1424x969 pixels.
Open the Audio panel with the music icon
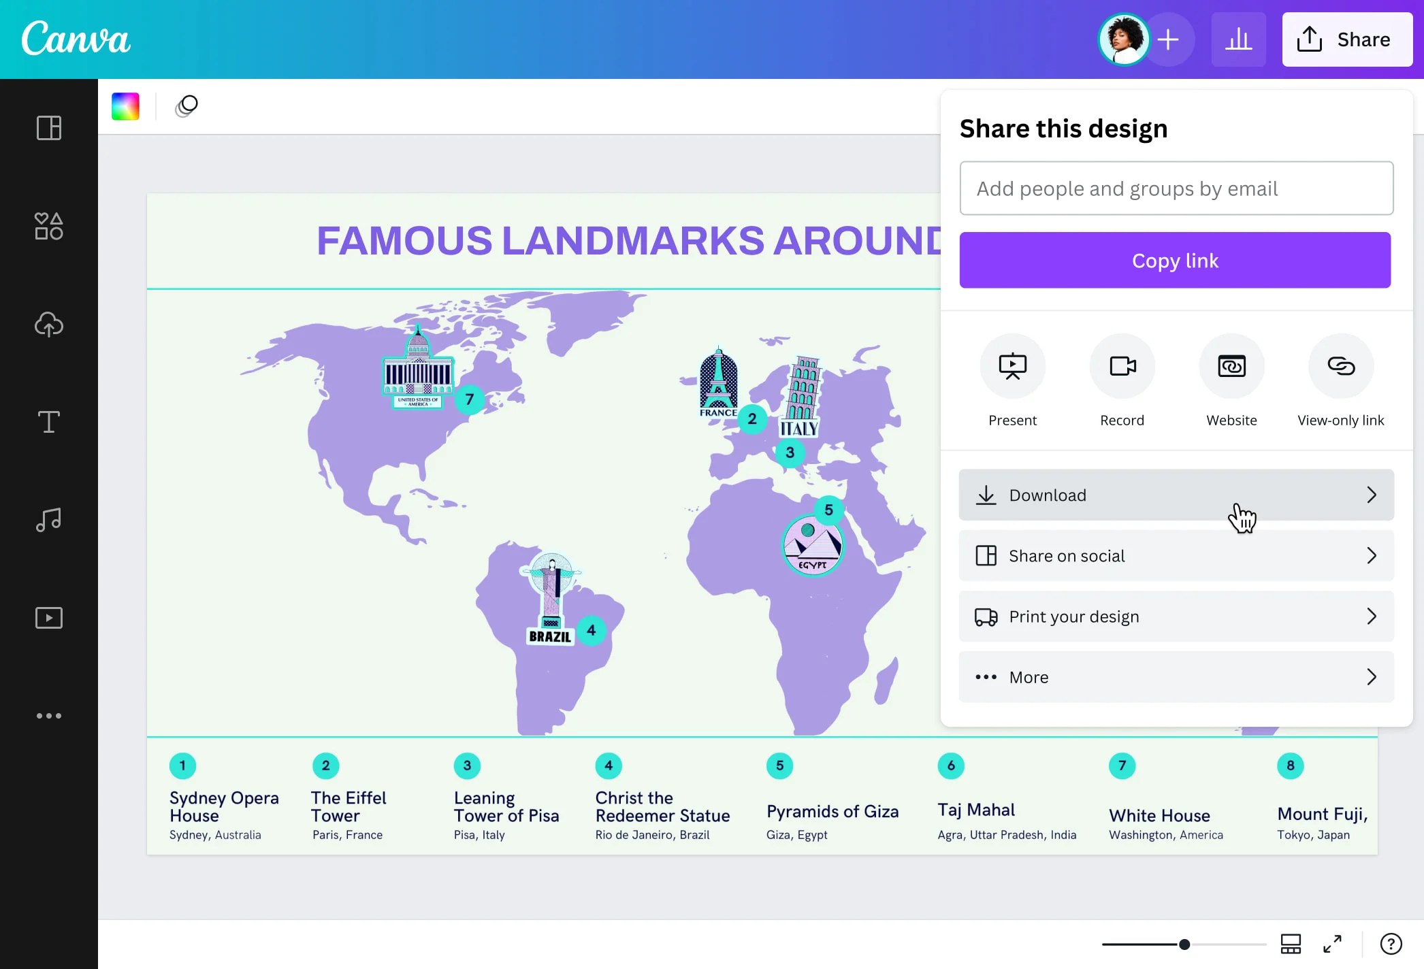[x=48, y=519]
